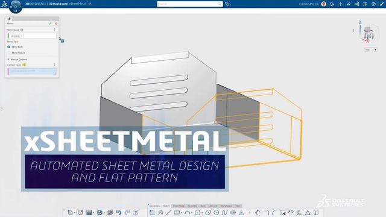Image resolution: width=386 pixels, height=217 pixels.
Task: Open dropdown arrow beside Rectangle tool
Action: click(182, 213)
